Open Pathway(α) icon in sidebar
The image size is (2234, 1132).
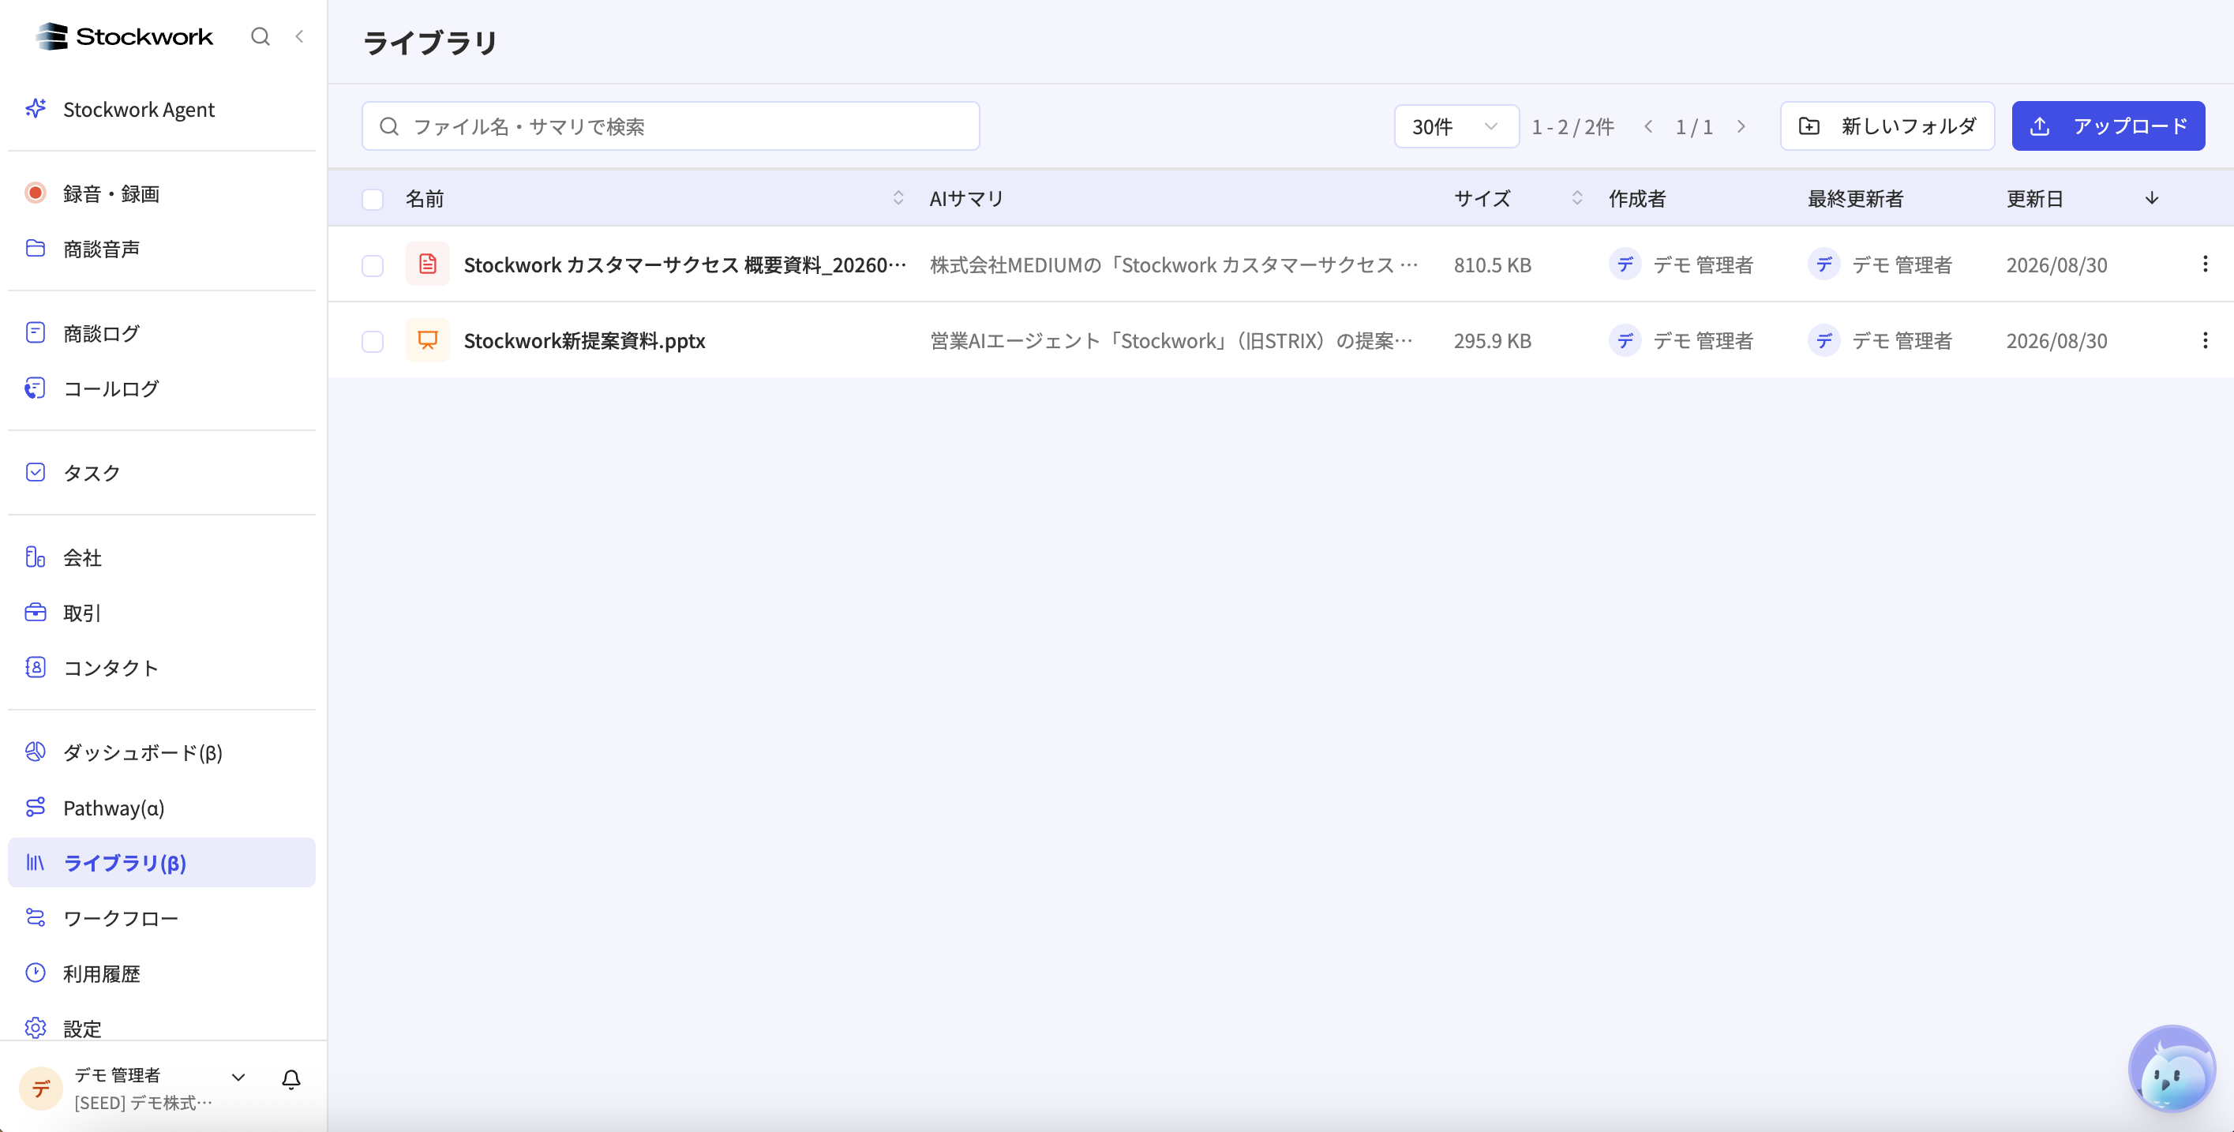(x=36, y=807)
